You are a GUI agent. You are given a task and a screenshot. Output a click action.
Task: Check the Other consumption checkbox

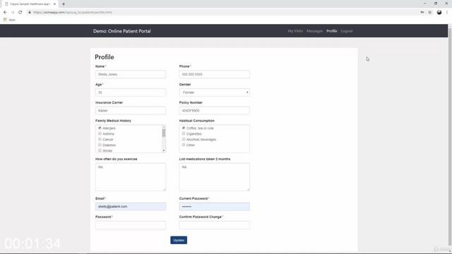pyautogui.click(x=184, y=145)
